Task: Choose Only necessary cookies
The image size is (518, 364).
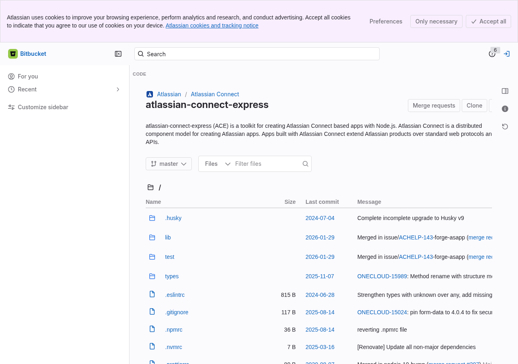Action: click(436, 21)
